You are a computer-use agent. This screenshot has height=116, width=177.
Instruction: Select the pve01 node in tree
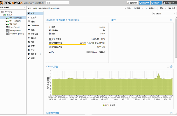(x=9, y=15)
